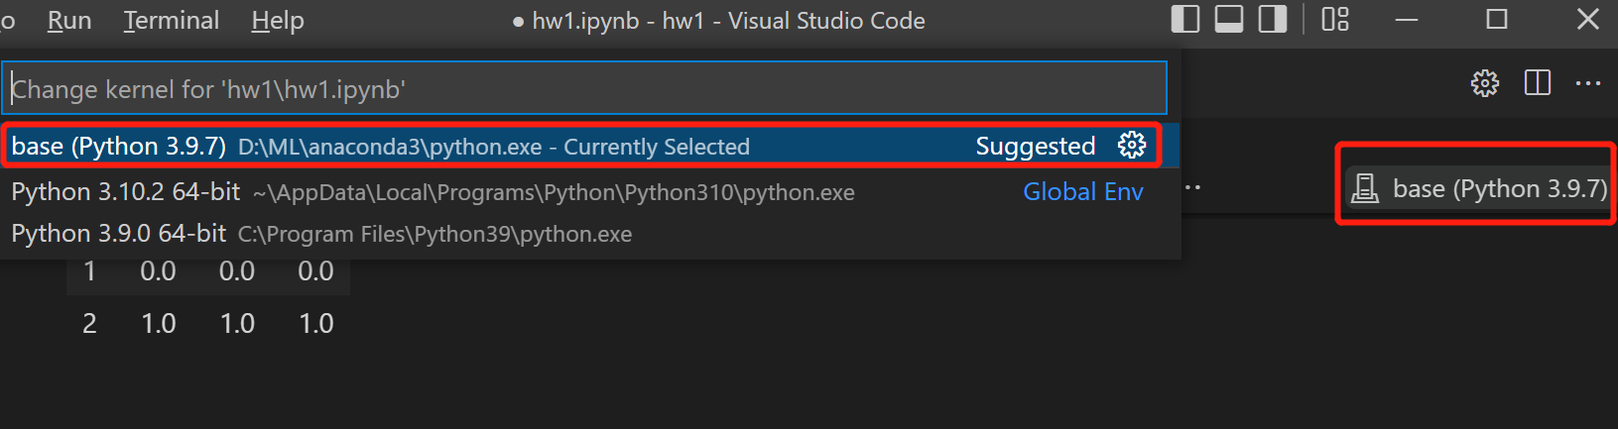This screenshot has height=429, width=1618.
Task: Click gear icon in the Suggested kernel row
Action: click(x=1131, y=146)
